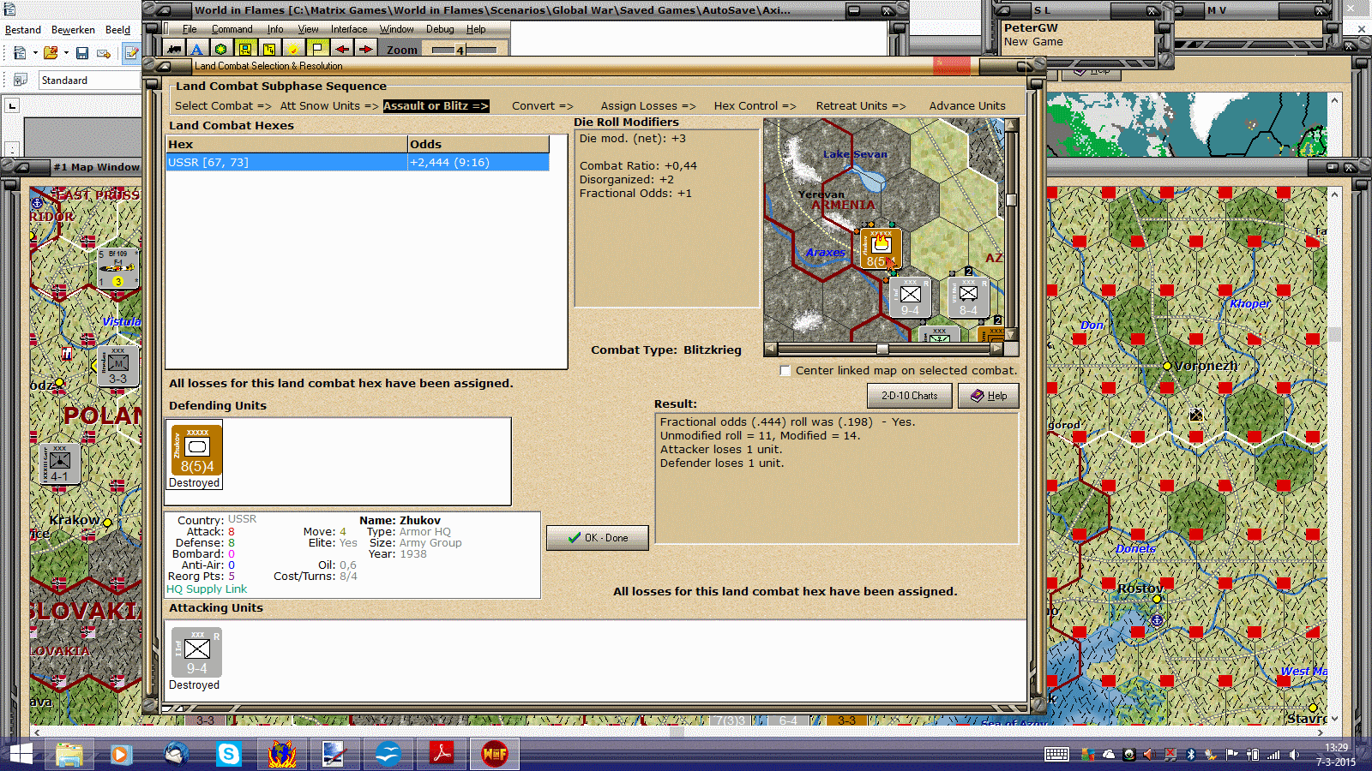Viewport: 1372px width, 771px height.
Task: Click the red right arrow toolbar icon
Action: (365, 49)
